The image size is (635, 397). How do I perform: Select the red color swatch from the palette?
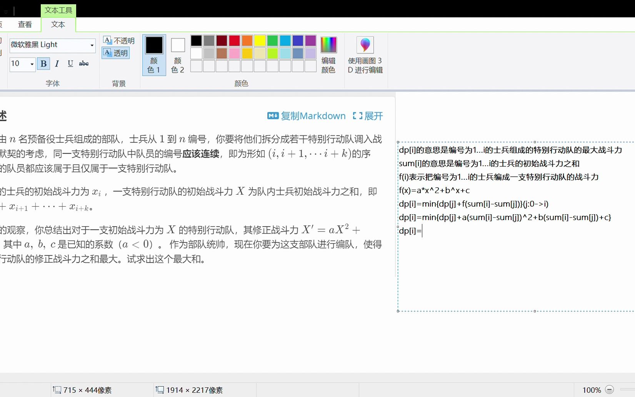234,40
